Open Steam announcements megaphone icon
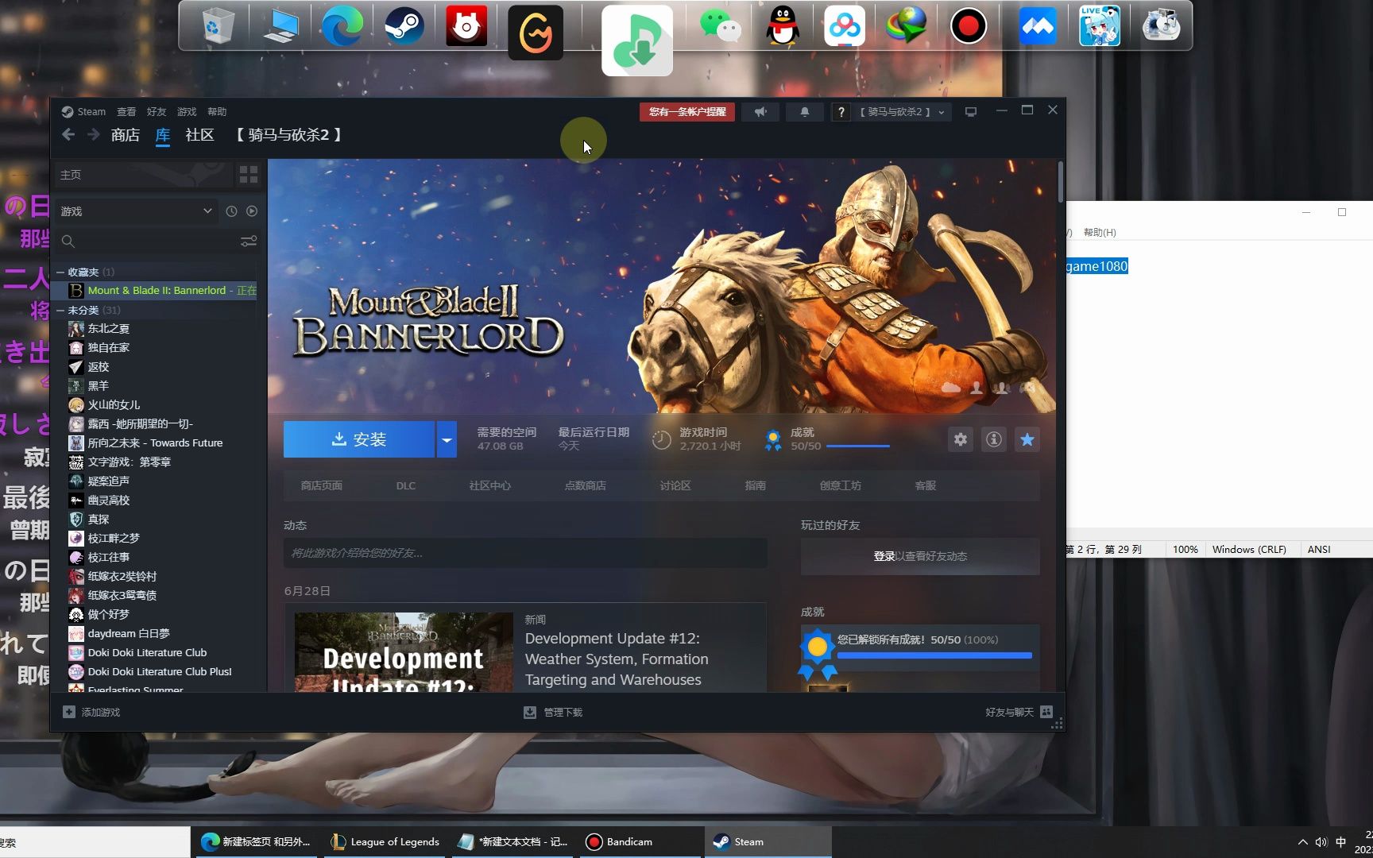The image size is (1373, 858). [760, 112]
